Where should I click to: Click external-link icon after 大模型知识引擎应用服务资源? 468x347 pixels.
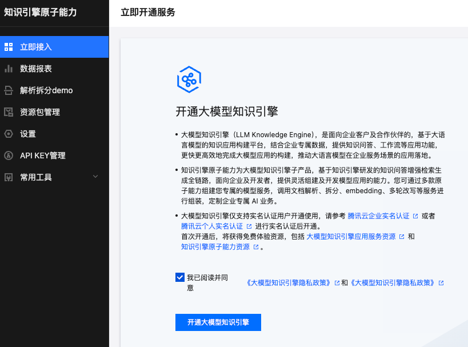pos(402,237)
